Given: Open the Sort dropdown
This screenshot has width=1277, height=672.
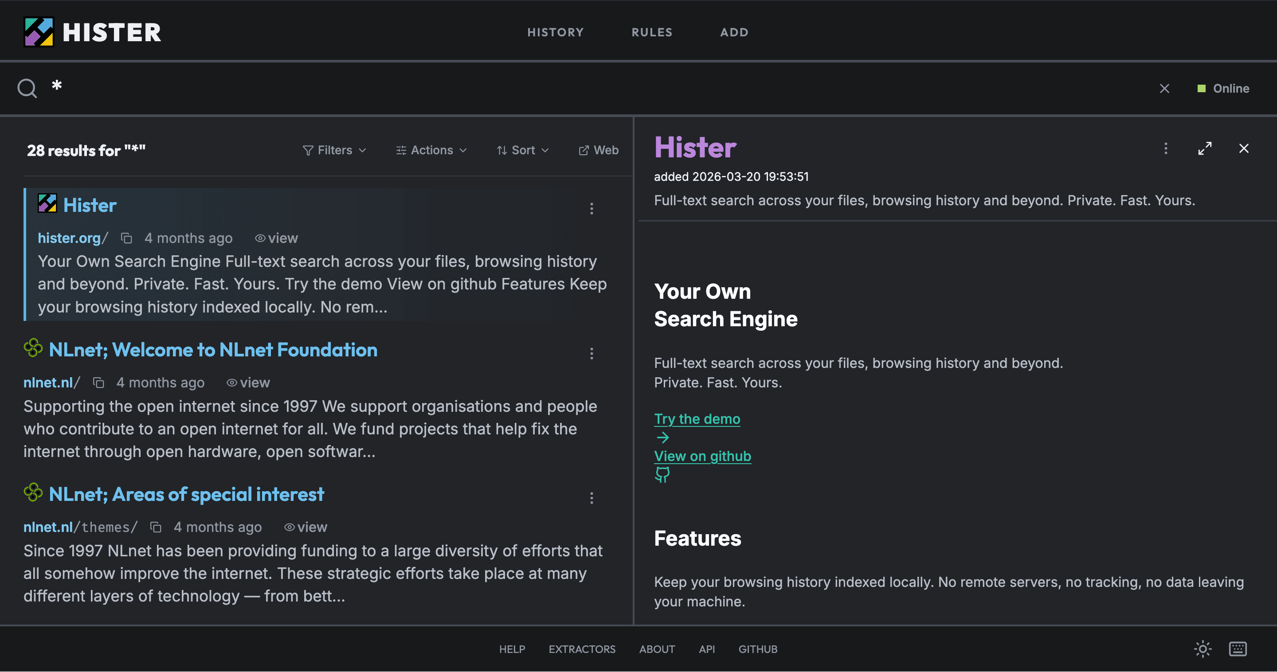Looking at the screenshot, I should click(522, 150).
